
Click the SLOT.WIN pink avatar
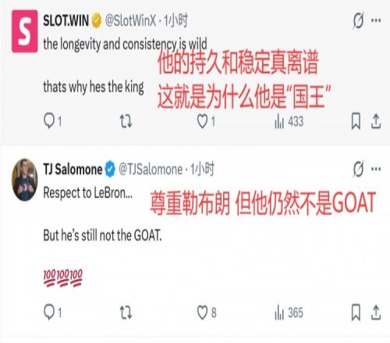(x=25, y=31)
